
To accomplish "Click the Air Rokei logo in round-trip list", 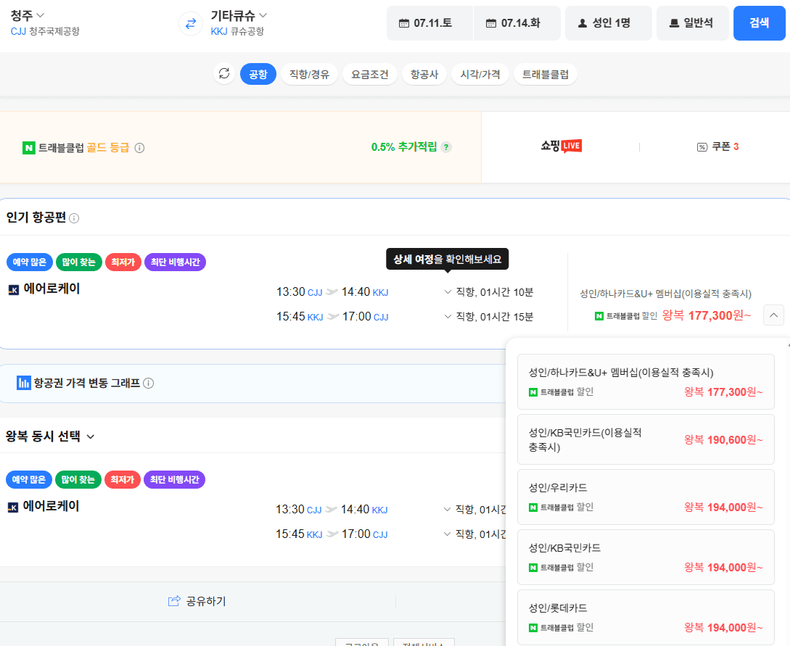I will click(x=13, y=507).
